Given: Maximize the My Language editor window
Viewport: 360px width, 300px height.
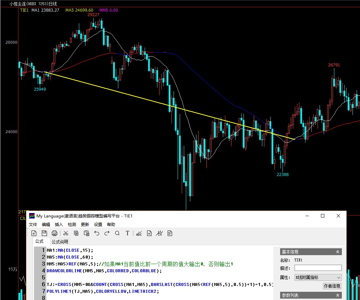Looking at the screenshot, I should click(323, 216).
